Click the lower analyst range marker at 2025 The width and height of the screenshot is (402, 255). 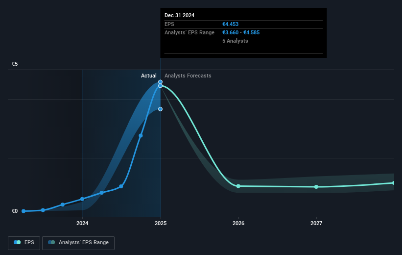160,109
